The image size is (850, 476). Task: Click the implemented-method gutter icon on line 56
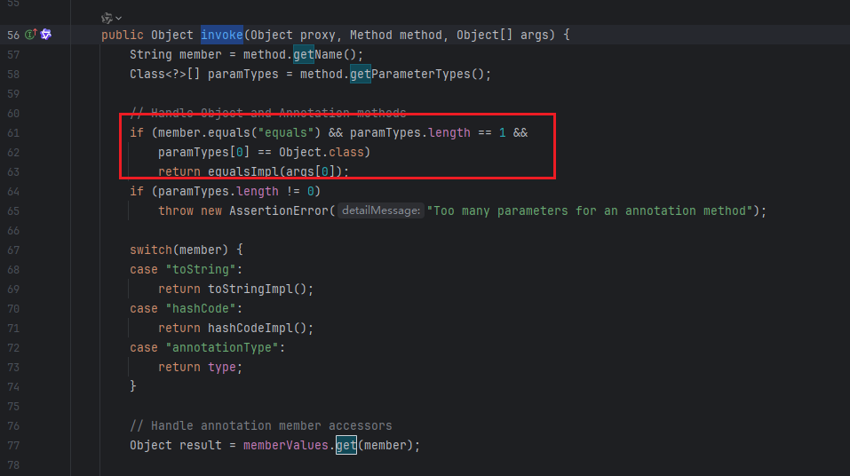30,35
